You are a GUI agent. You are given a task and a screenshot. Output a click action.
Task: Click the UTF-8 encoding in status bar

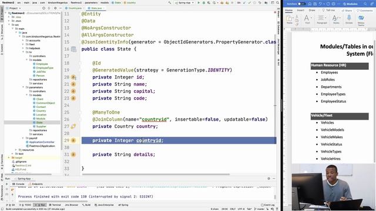click(241, 209)
